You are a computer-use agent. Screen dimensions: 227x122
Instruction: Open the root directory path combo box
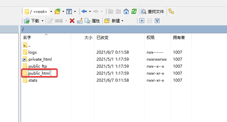[38, 12]
